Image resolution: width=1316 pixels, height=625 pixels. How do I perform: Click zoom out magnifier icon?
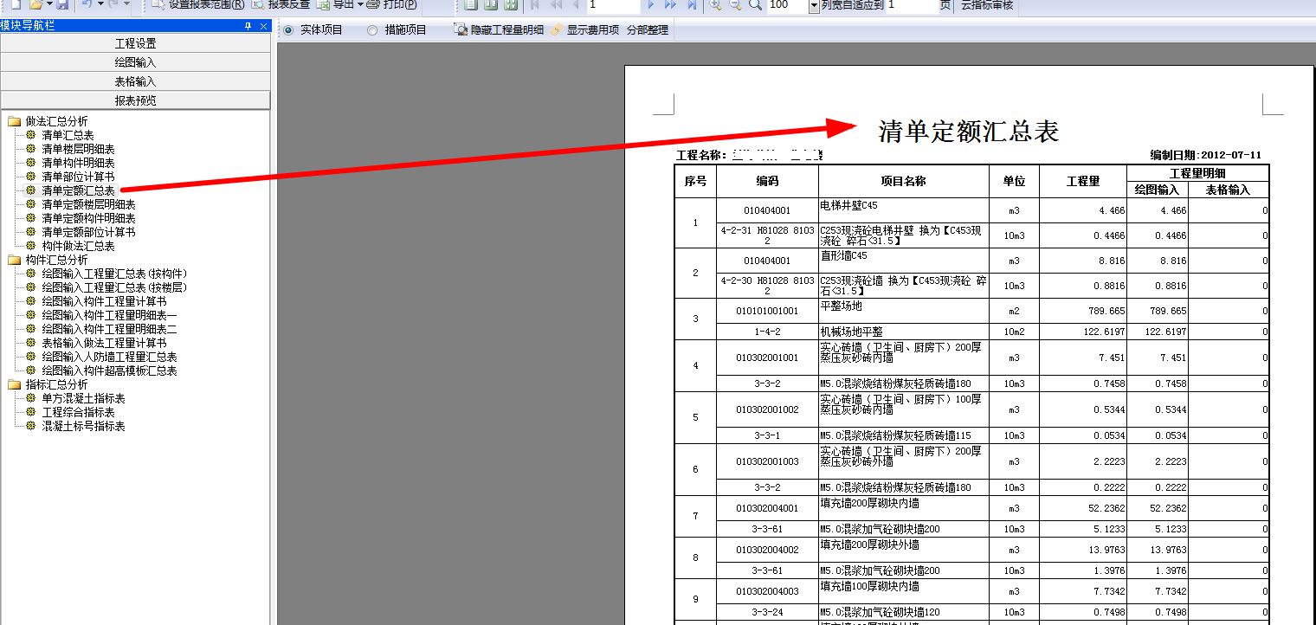click(735, 4)
